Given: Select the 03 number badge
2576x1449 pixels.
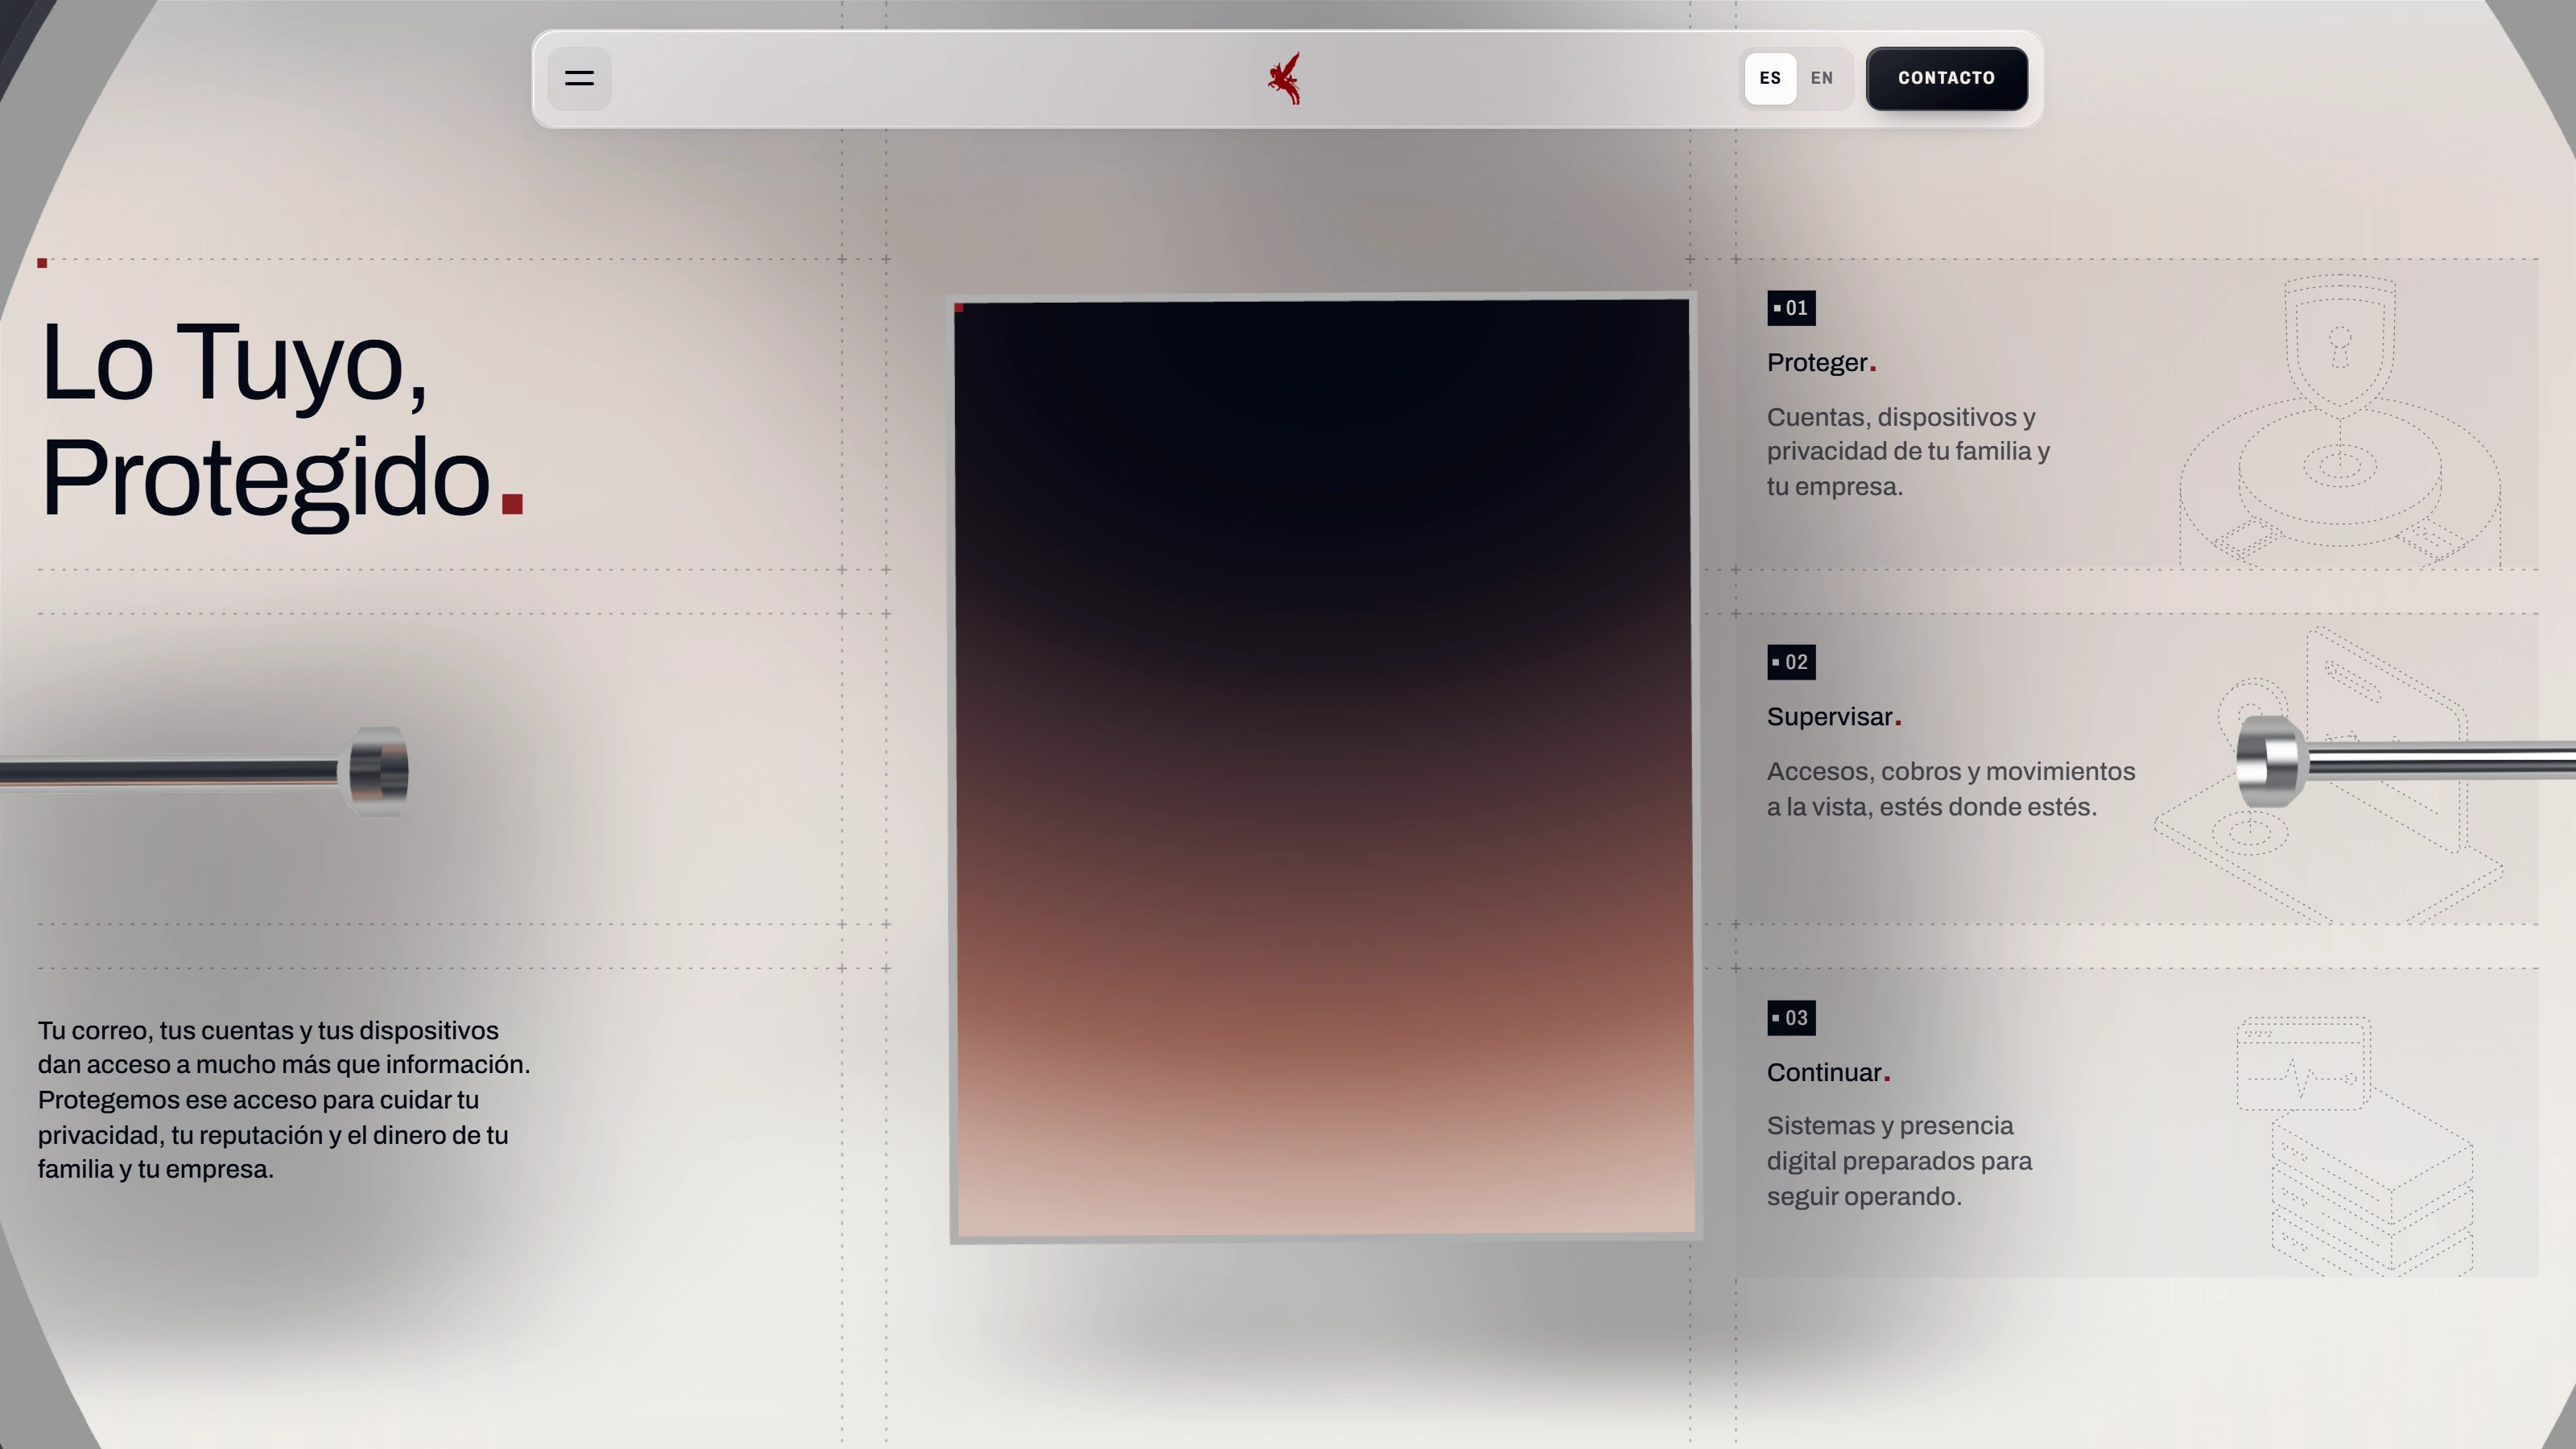Looking at the screenshot, I should coord(1791,1018).
